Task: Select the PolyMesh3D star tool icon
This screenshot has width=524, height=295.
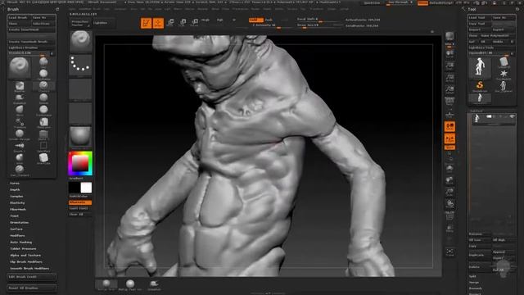Action: tap(504, 75)
